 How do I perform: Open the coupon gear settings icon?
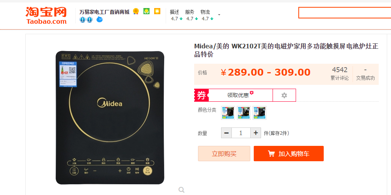pos(284,95)
